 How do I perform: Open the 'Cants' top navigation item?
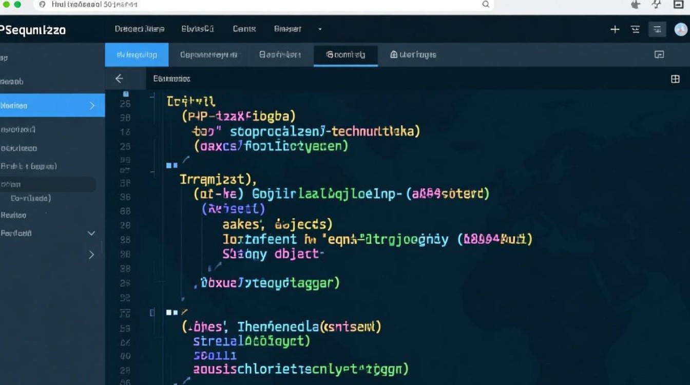(x=244, y=29)
